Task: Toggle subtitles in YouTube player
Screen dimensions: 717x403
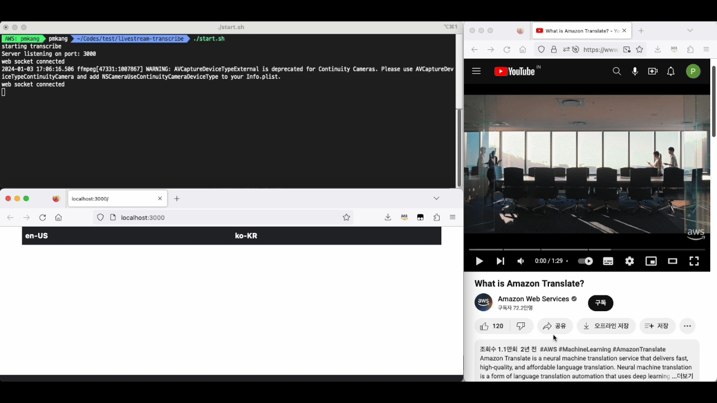Action: pyautogui.click(x=608, y=261)
